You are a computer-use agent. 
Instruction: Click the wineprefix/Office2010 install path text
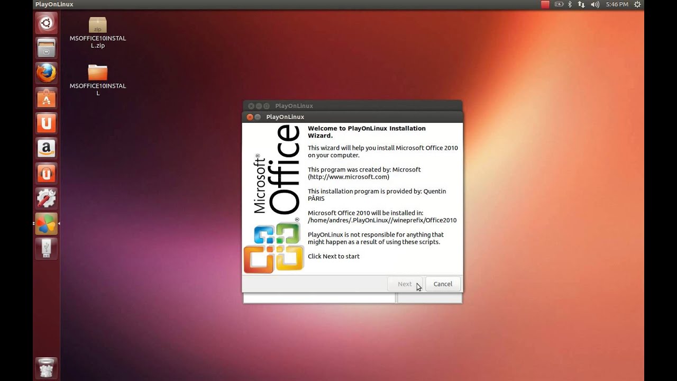[x=382, y=220]
